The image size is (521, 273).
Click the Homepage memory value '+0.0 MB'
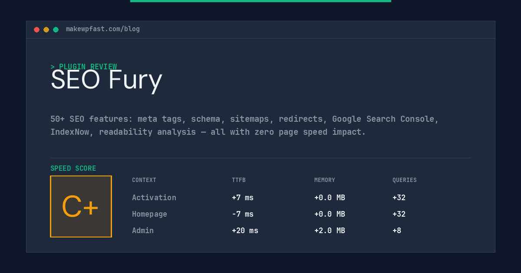coord(330,214)
